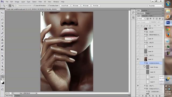Uncheck Scrubby Zoom checkbox
The width and height of the screenshot is (172, 97).
tap(49, 5)
